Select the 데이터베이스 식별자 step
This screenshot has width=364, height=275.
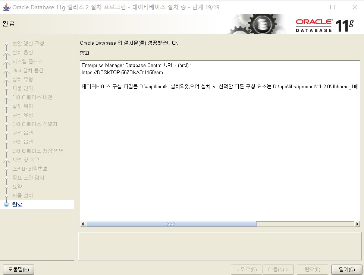(x=35, y=124)
